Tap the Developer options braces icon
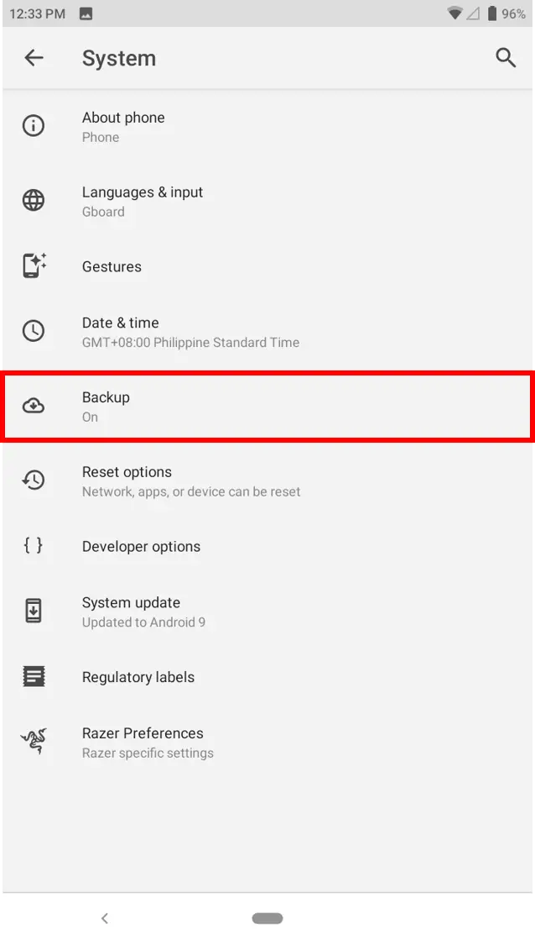Image resolution: width=535 pixels, height=945 pixels. 34,546
